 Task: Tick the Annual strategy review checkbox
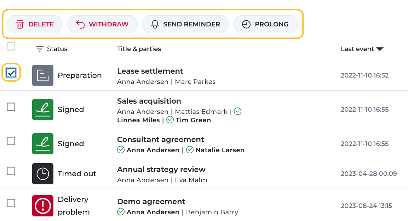click(11, 171)
